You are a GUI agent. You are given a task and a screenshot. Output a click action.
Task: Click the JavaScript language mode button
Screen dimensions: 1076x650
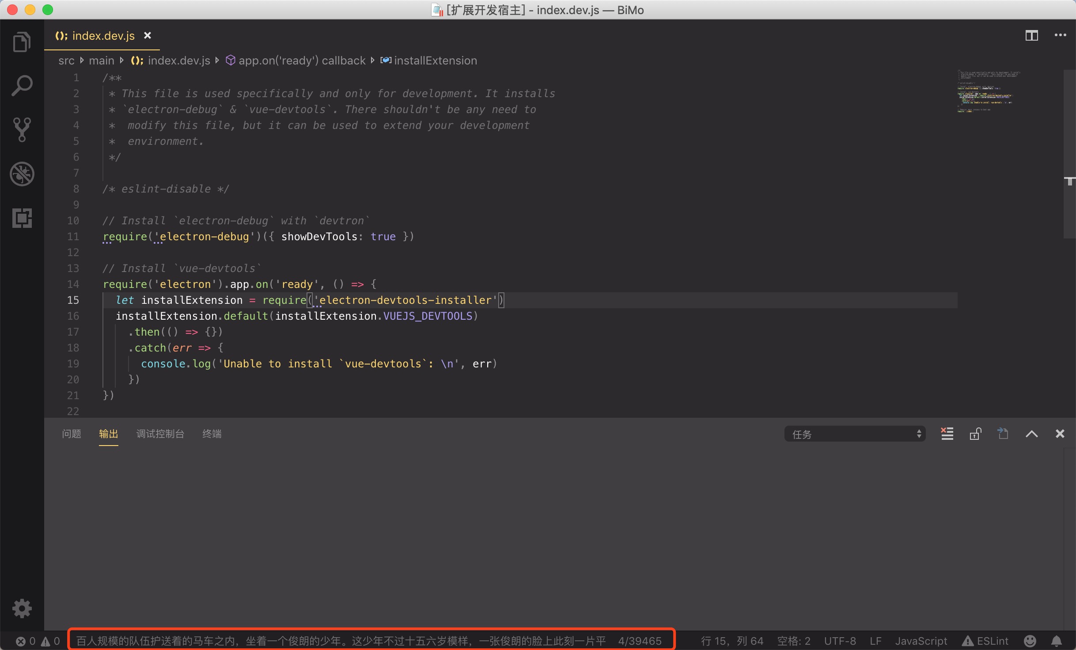[921, 641]
